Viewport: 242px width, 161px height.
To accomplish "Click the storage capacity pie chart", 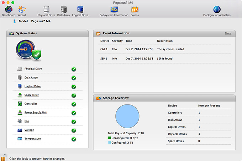I will (x=127, y=116).
